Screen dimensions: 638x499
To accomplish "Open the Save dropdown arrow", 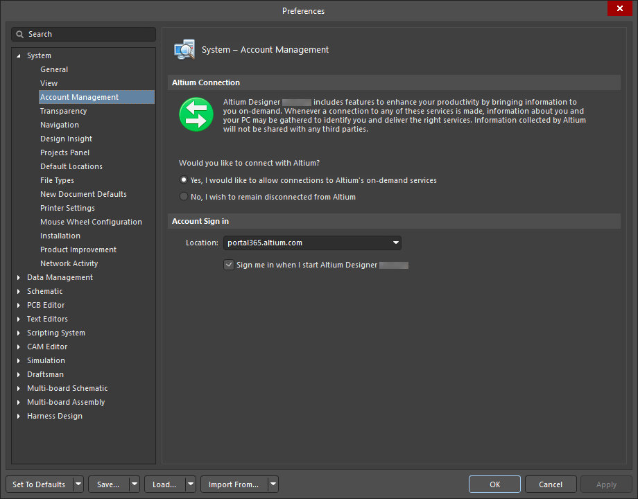I will 135,484.
